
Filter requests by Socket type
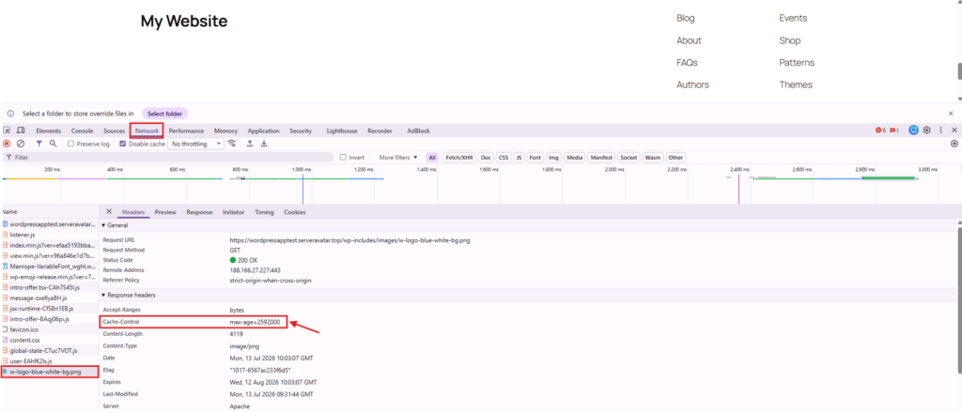click(628, 158)
